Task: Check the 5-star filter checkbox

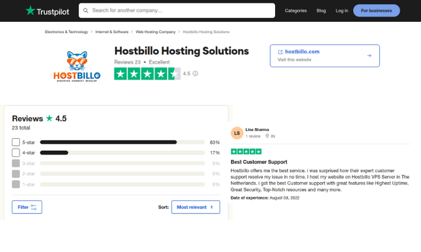Action: 16,142
